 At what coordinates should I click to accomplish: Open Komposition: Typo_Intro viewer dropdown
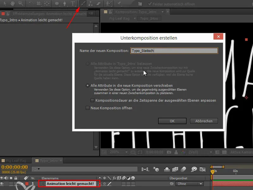pos(163,12)
